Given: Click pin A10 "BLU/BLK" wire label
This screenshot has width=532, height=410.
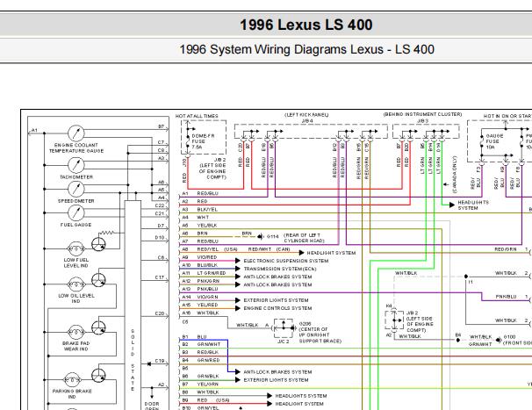Looking at the screenshot, I should (x=207, y=265).
